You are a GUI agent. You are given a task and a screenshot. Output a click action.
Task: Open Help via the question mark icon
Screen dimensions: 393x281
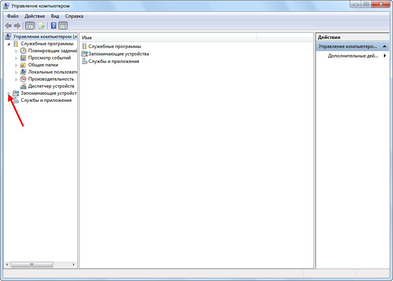53,26
